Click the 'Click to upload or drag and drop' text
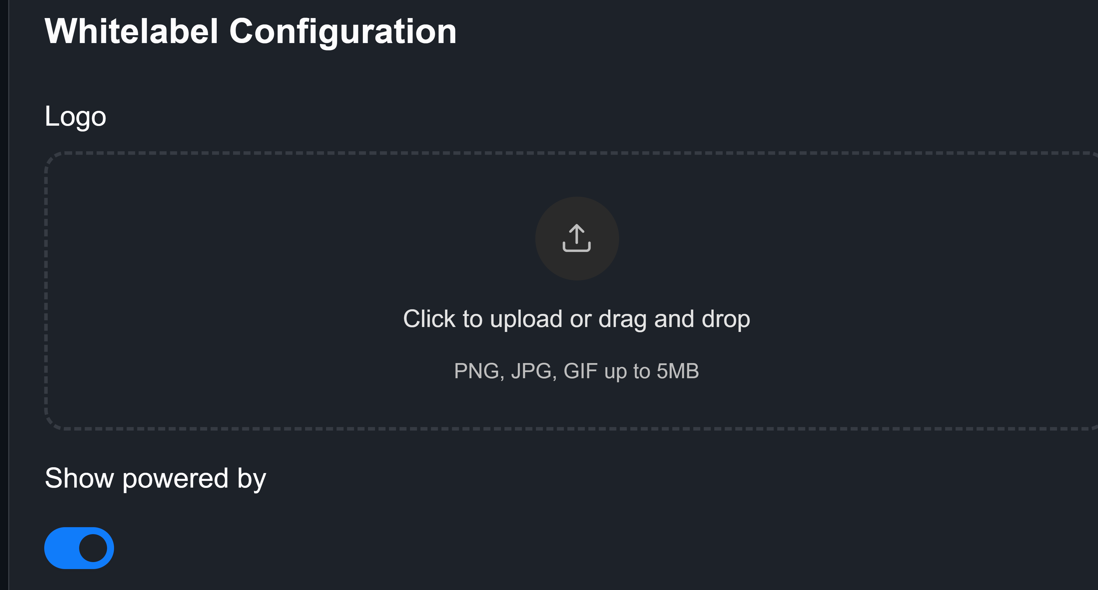1098x590 pixels. click(x=576, y=319)
